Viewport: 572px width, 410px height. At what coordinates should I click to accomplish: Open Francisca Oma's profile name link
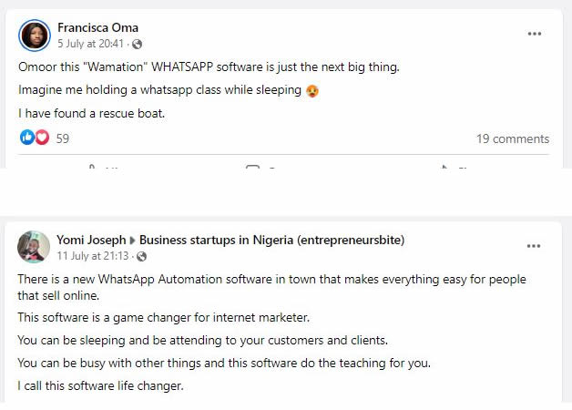click(x=97, y=27)
